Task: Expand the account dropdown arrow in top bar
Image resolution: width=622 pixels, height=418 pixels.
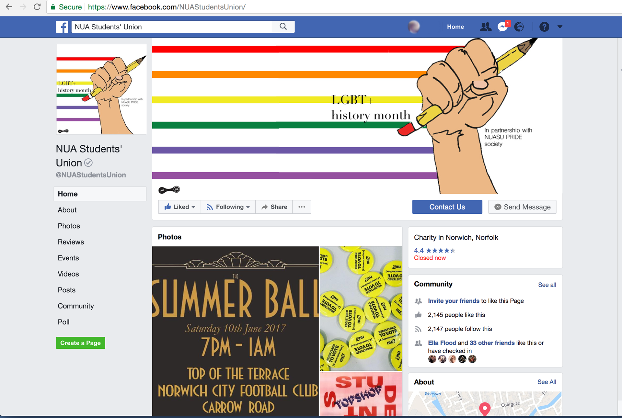Action: click(560, 27)
